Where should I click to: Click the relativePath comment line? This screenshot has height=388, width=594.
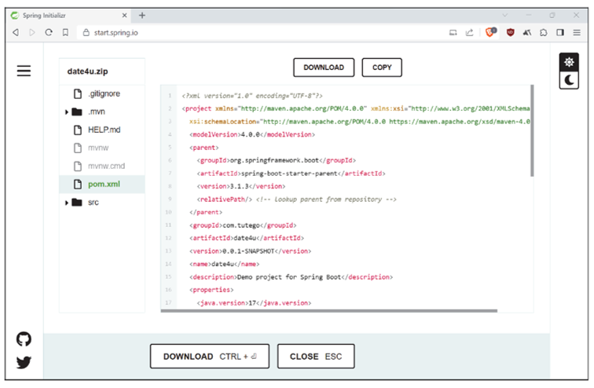[297, 199]
